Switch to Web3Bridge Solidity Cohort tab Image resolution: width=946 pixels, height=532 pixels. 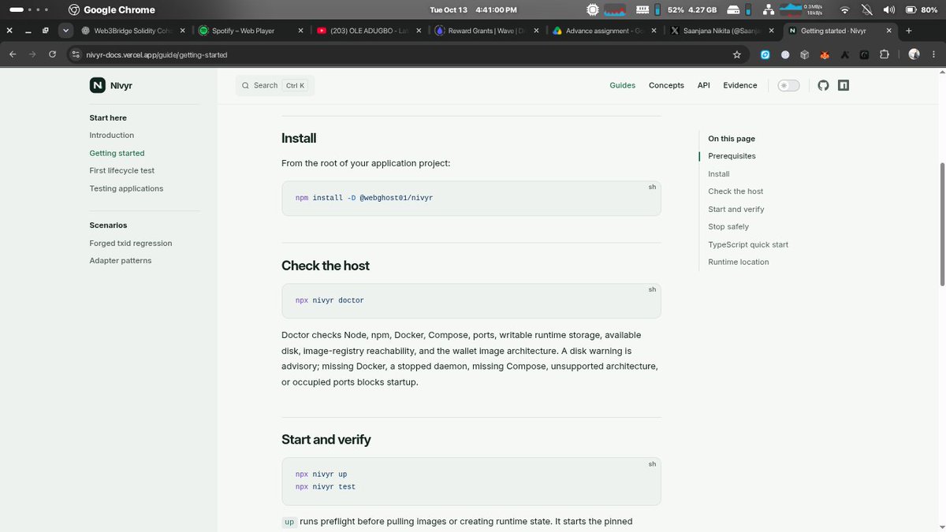point(132,31)
